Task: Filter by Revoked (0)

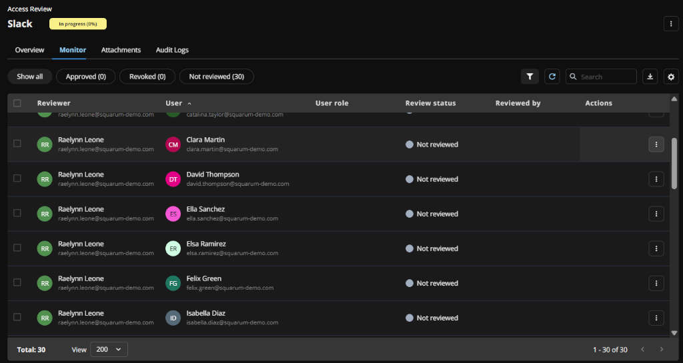Action: (147, 77)
